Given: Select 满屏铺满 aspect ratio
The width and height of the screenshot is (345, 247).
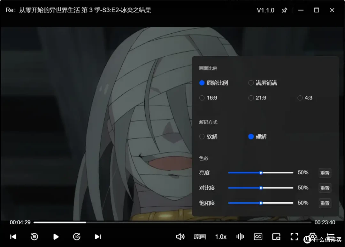Looking at the screenshot, I should (263, 83).
